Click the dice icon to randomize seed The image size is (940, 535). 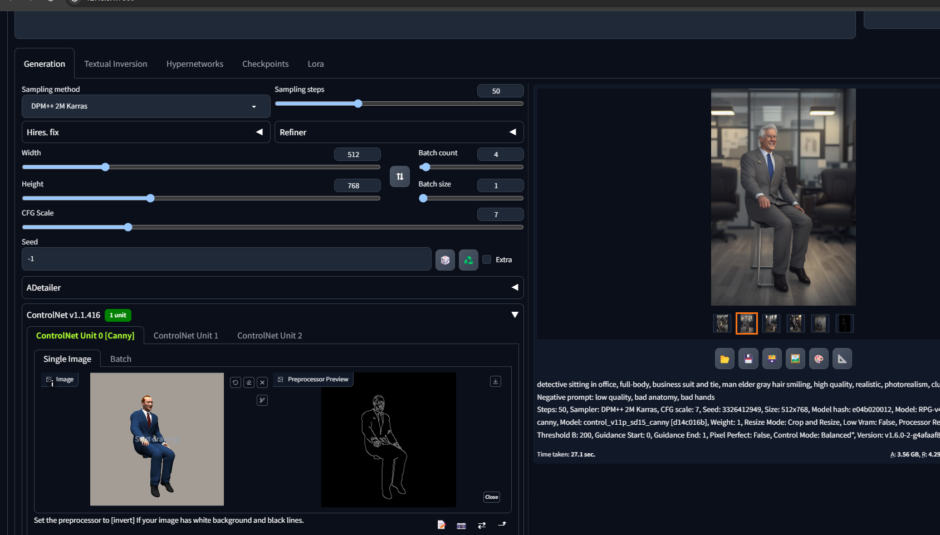pos(445,260)
